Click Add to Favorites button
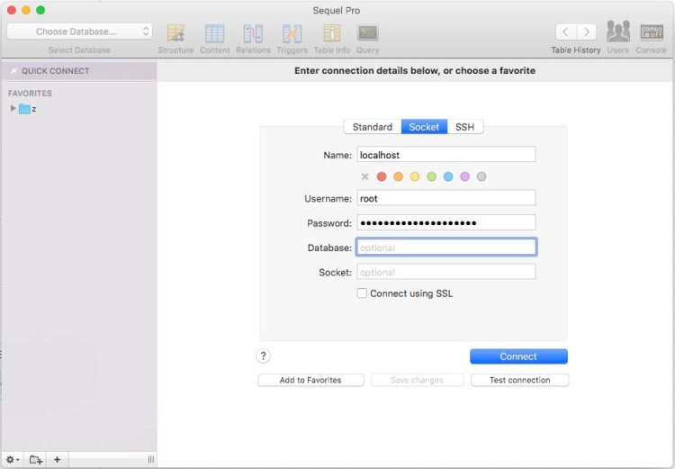 coord(310,380)
